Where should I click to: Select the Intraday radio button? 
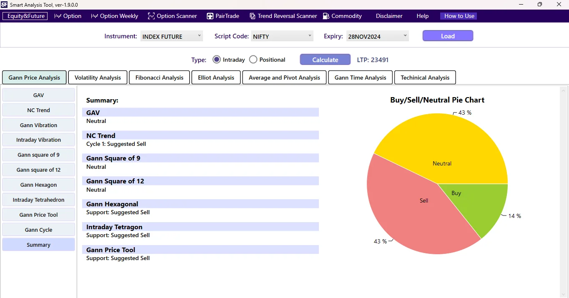(216, 59)
